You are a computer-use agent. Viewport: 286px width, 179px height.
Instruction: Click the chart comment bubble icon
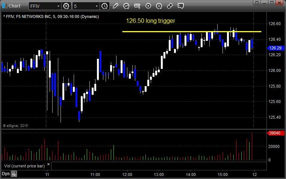pos(180,6)
